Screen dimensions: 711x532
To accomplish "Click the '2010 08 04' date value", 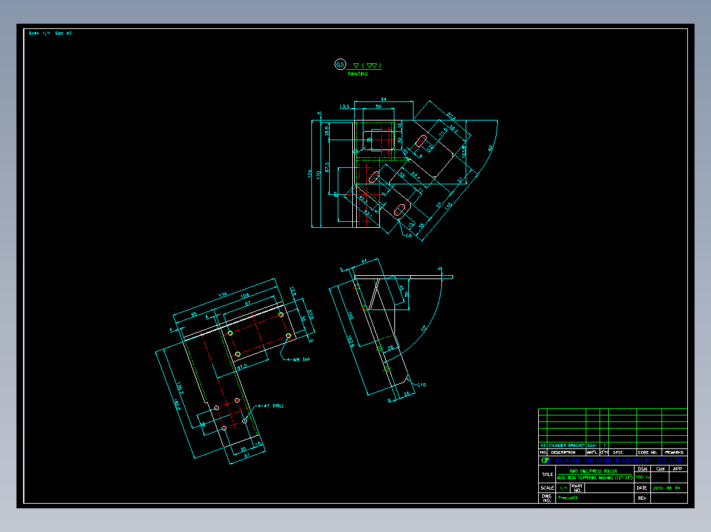I will coord(667,488).
